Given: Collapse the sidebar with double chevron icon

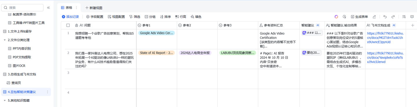Looking at the screenshot, I should tap(48, 8).
